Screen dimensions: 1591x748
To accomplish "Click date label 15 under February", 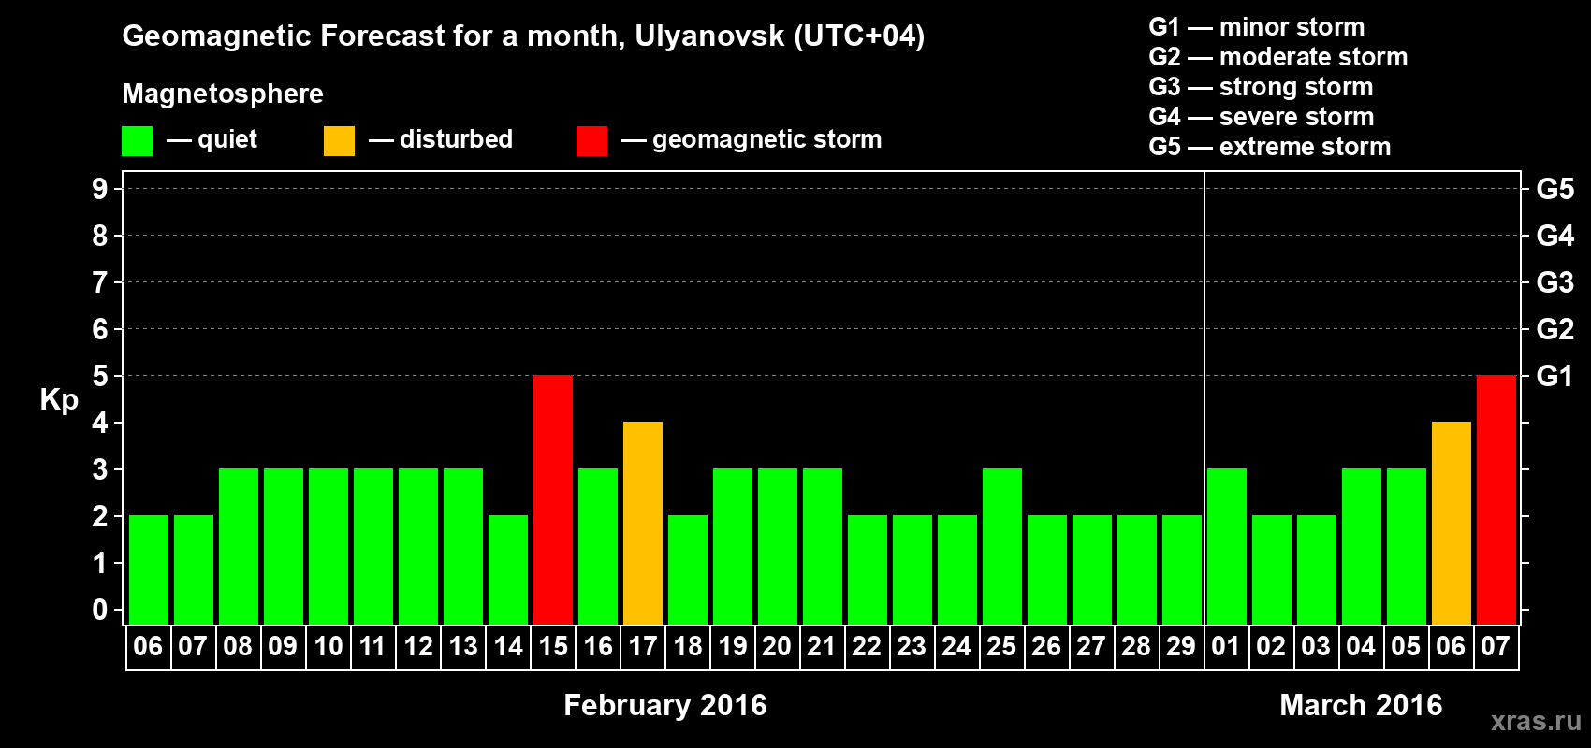I will coord(553,646).
